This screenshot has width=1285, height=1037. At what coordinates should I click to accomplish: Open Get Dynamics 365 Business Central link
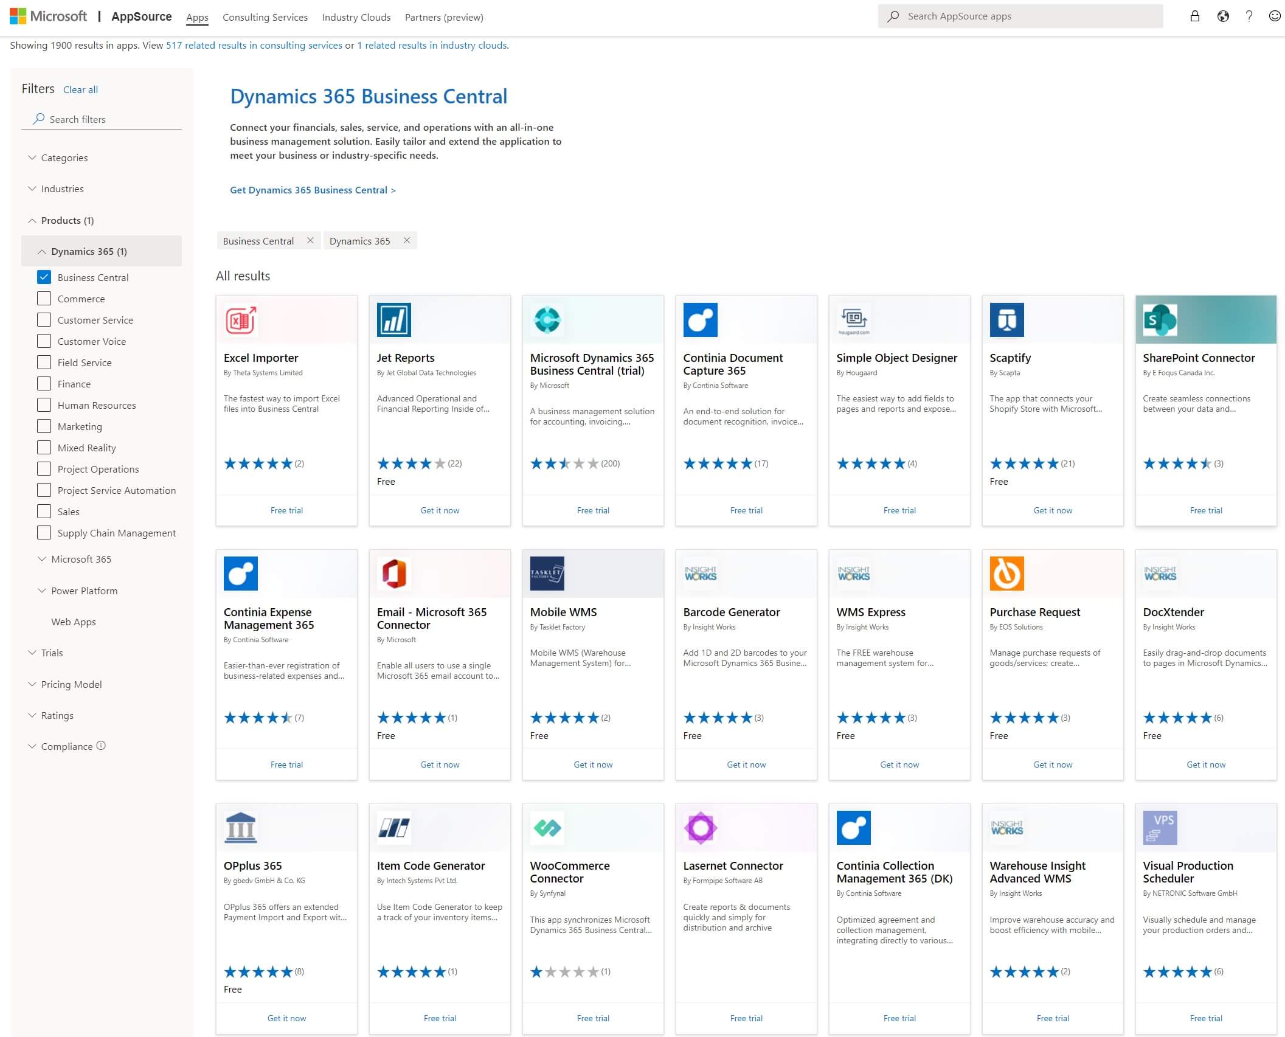click(313, 190)
